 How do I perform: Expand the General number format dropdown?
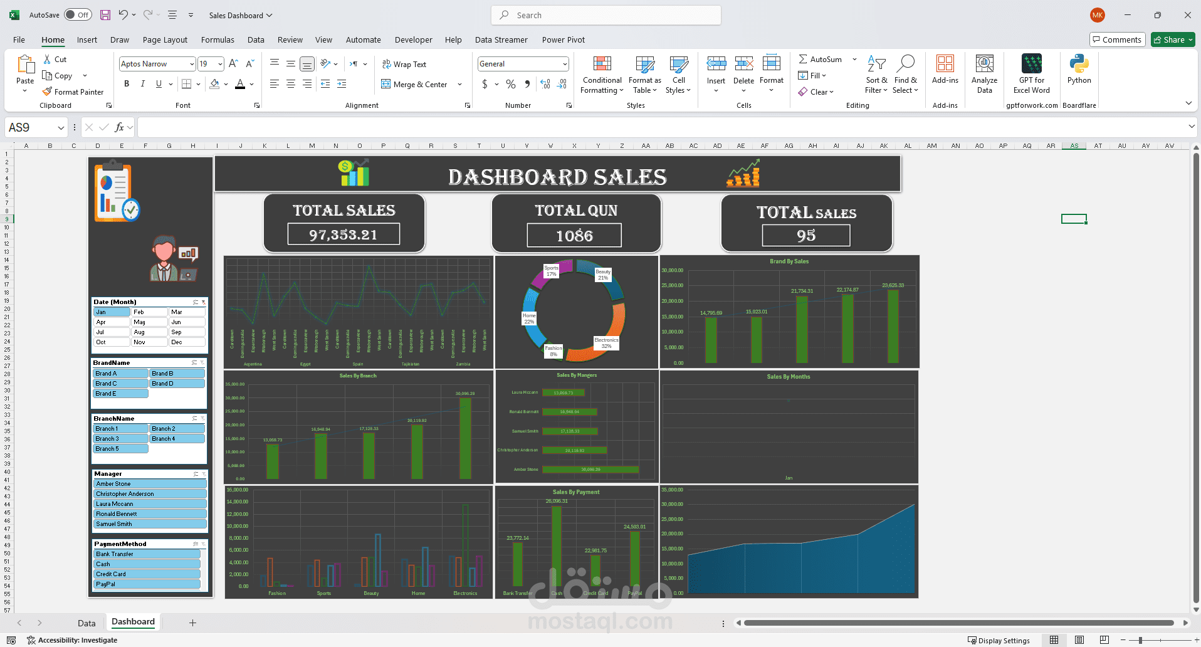point(564,63)
